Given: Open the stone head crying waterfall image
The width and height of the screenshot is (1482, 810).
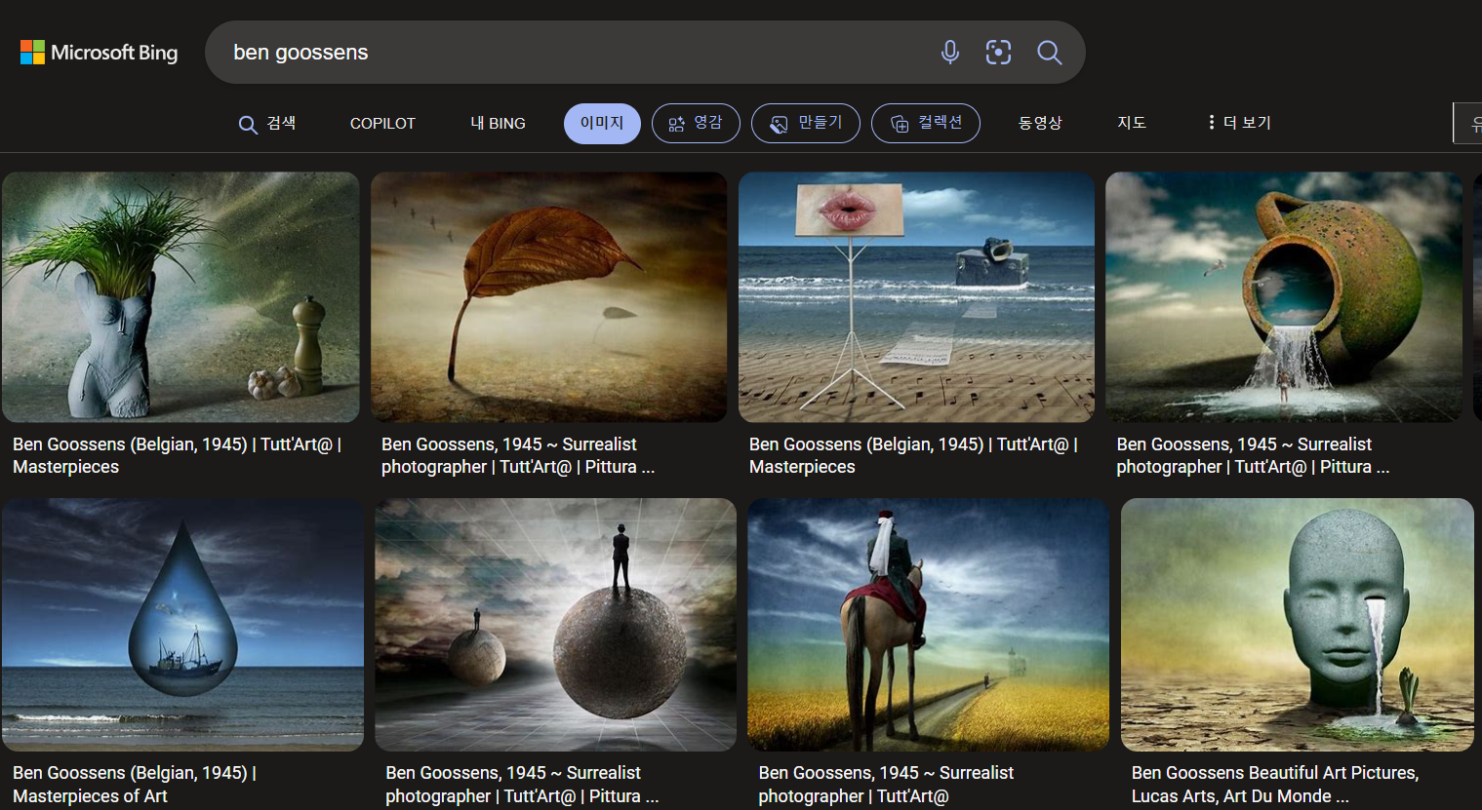Looking at the screenshot, I should (1298, 625).
